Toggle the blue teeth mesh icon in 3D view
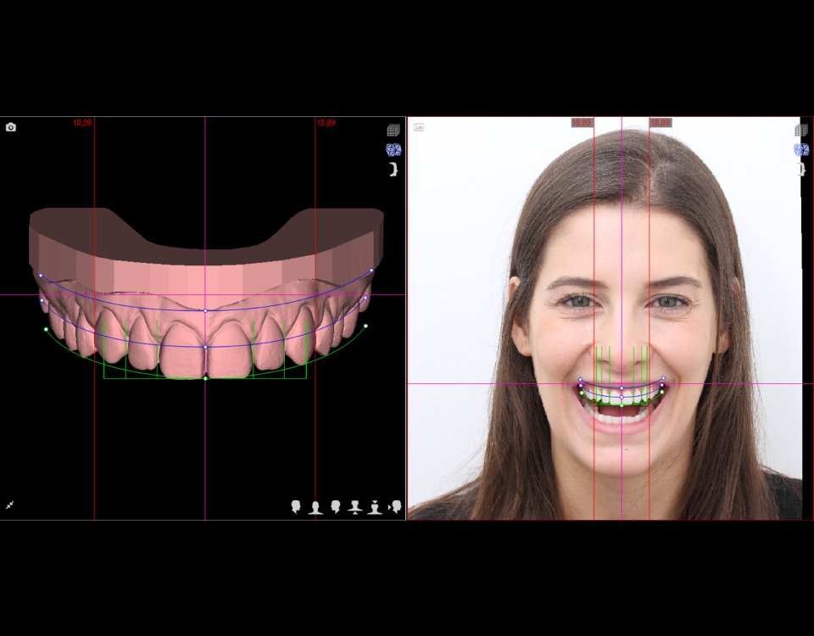Image resolution: width=814 pixels, height=636 pixels. point(393,150)
